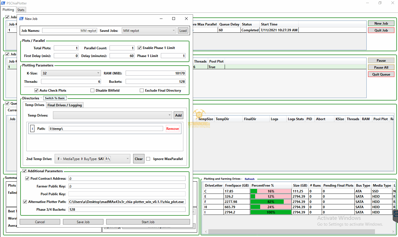Uncheck Pool Contract Address checkbox
This screenshot has height=237, width=398.
[x=27, y=179]
